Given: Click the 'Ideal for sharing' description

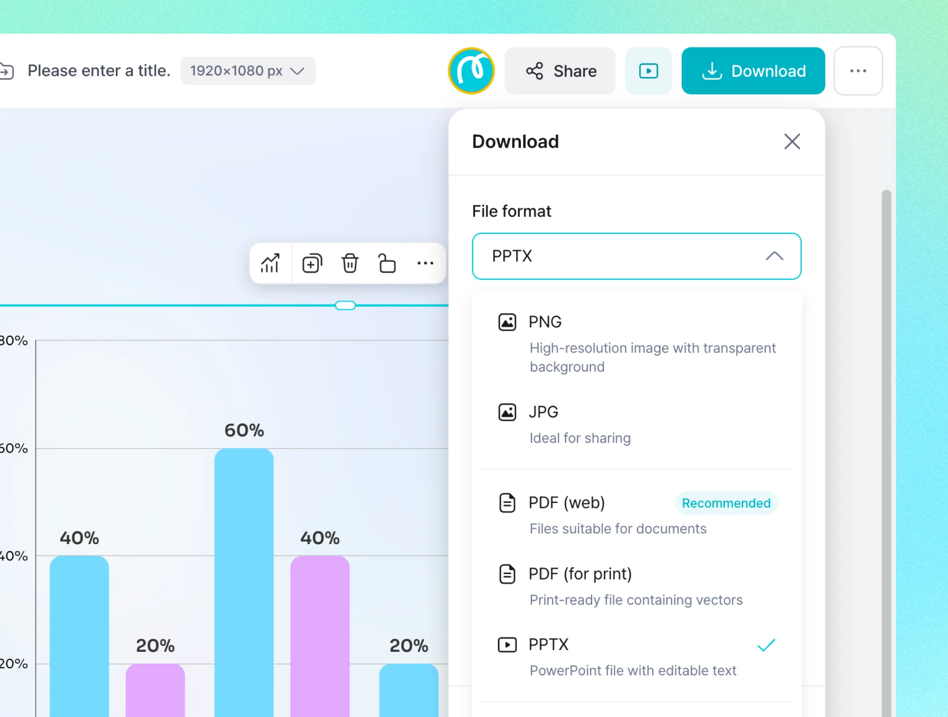Looking at the screenshot, I should [580, 438].
